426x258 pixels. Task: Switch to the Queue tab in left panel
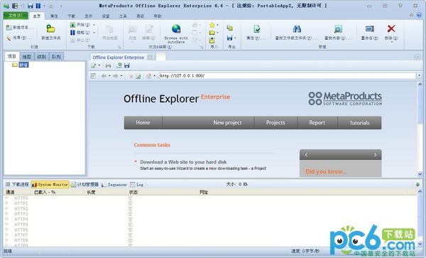pos(56,57)
